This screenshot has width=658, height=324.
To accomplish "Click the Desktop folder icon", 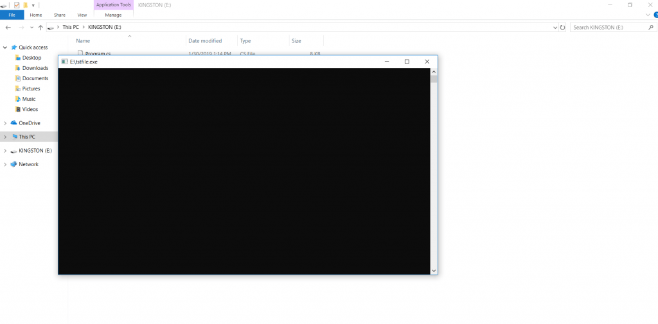I will 17,58.
